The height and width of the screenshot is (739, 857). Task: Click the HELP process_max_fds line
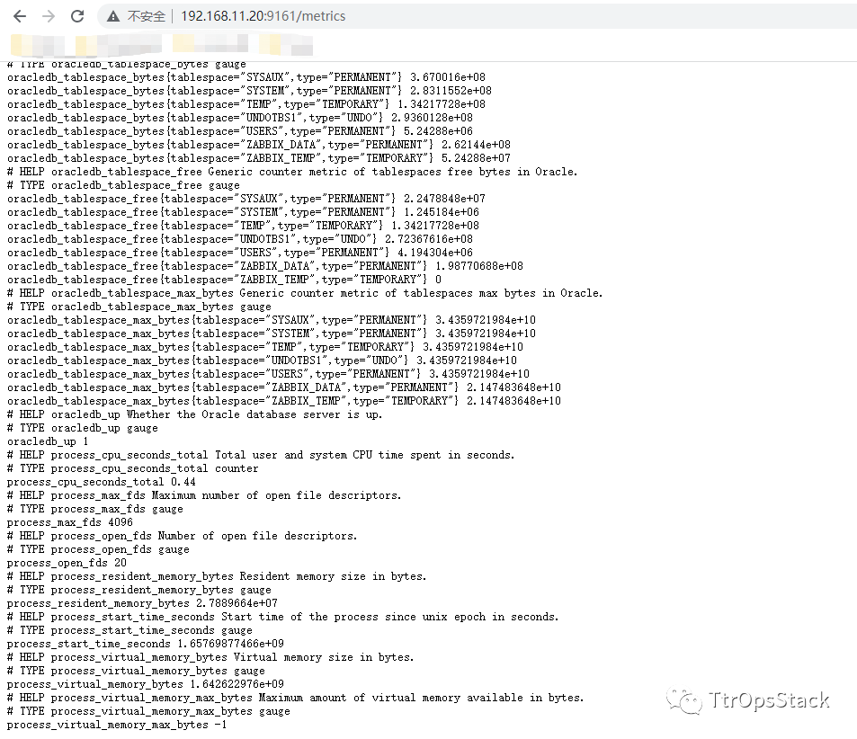[204, 495]
